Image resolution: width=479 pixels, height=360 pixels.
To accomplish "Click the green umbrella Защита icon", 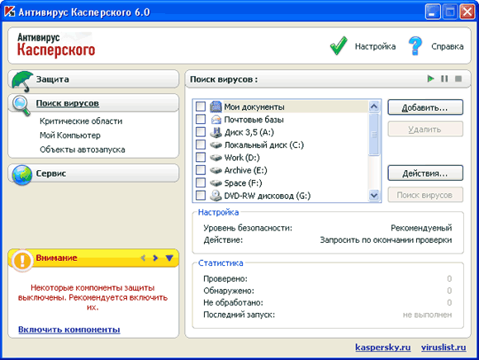I will click(22, 81).
